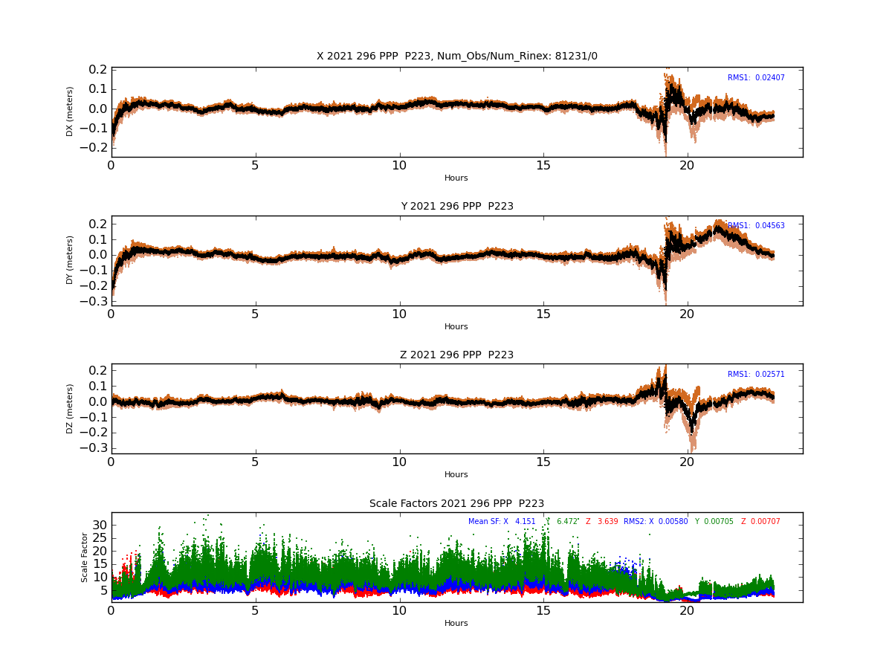Click the '25' tick on Scale Factor axis
Image resolution: width=892 pixels, height=669 pixels.
[100, 538]
